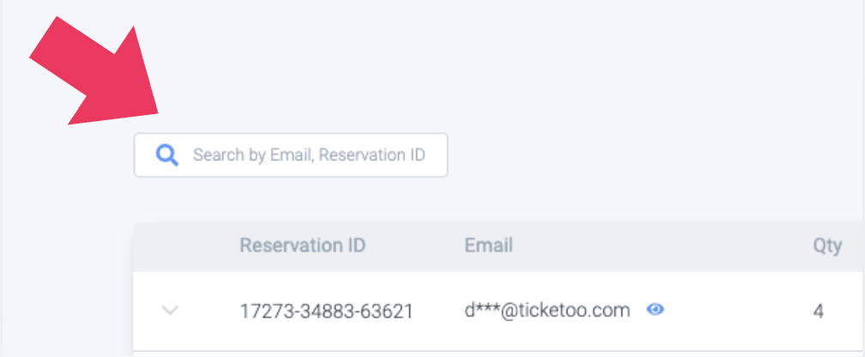The height and width of the screenshot is (357, 865).
Task: Click the left margin beside the reservations table
Action: pos(64,292)
